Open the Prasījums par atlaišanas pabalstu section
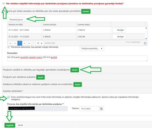Viewport: 152px width, 128px height. [x=40, y=77]
